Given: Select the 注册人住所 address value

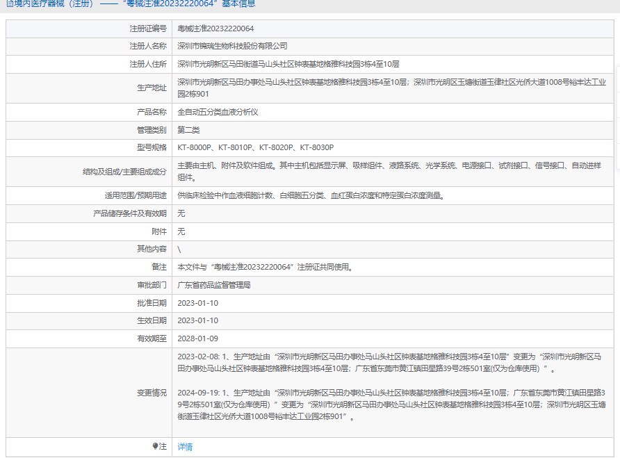Looking at the screenshot, I should coord(288,64).
